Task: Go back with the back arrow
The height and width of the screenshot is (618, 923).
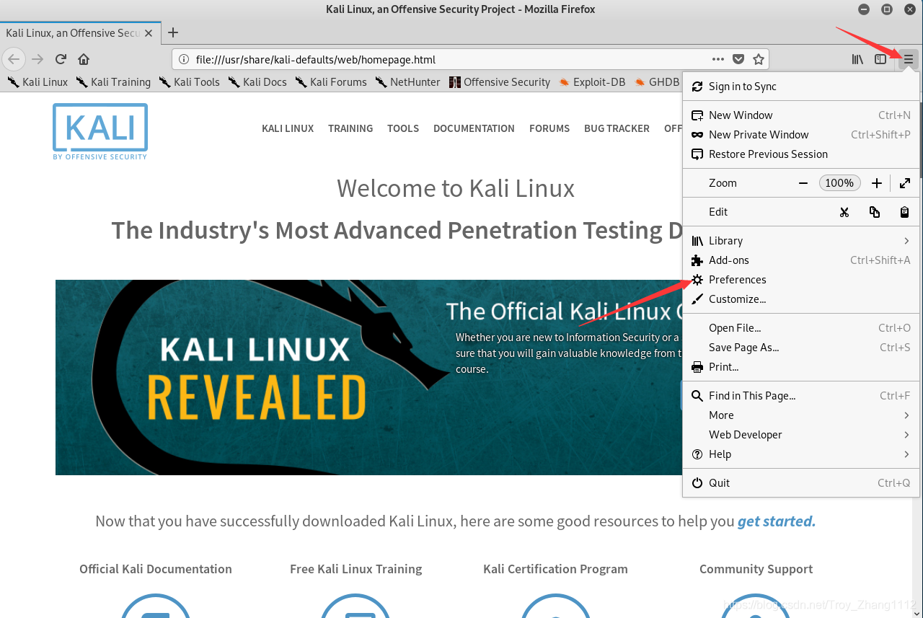Action: click(14, 59)
